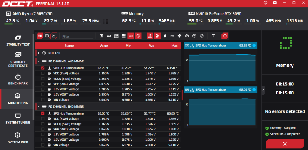Check DIMMA2 VDD (SWA) Voltage box
This screenshot has width=308, height=150.
43,73
